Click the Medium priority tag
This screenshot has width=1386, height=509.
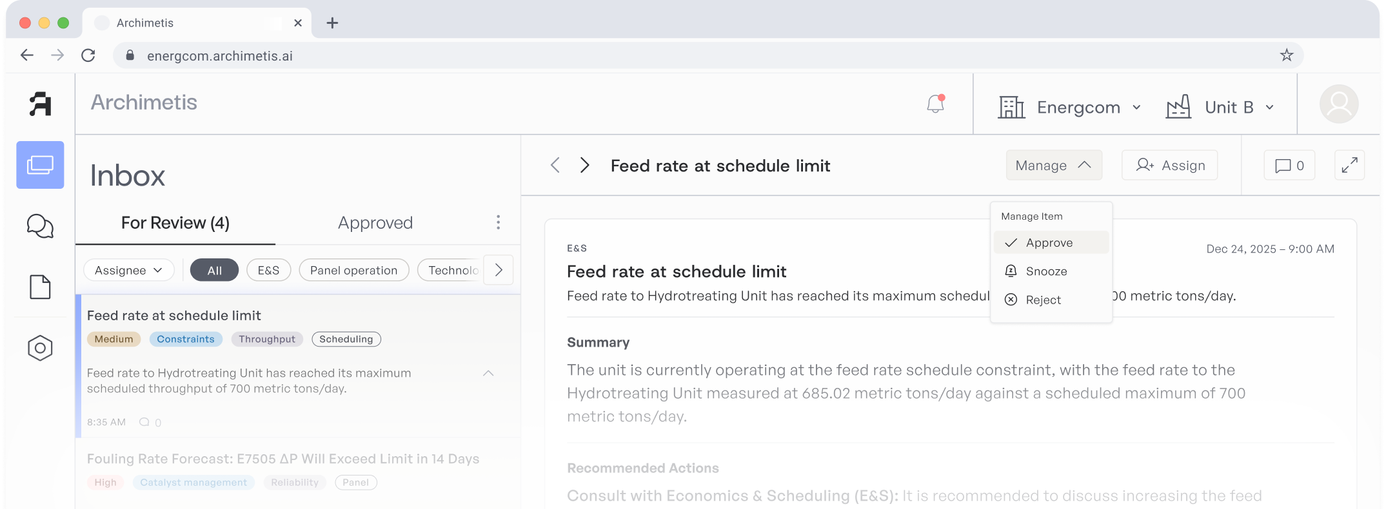coord(114,339)
